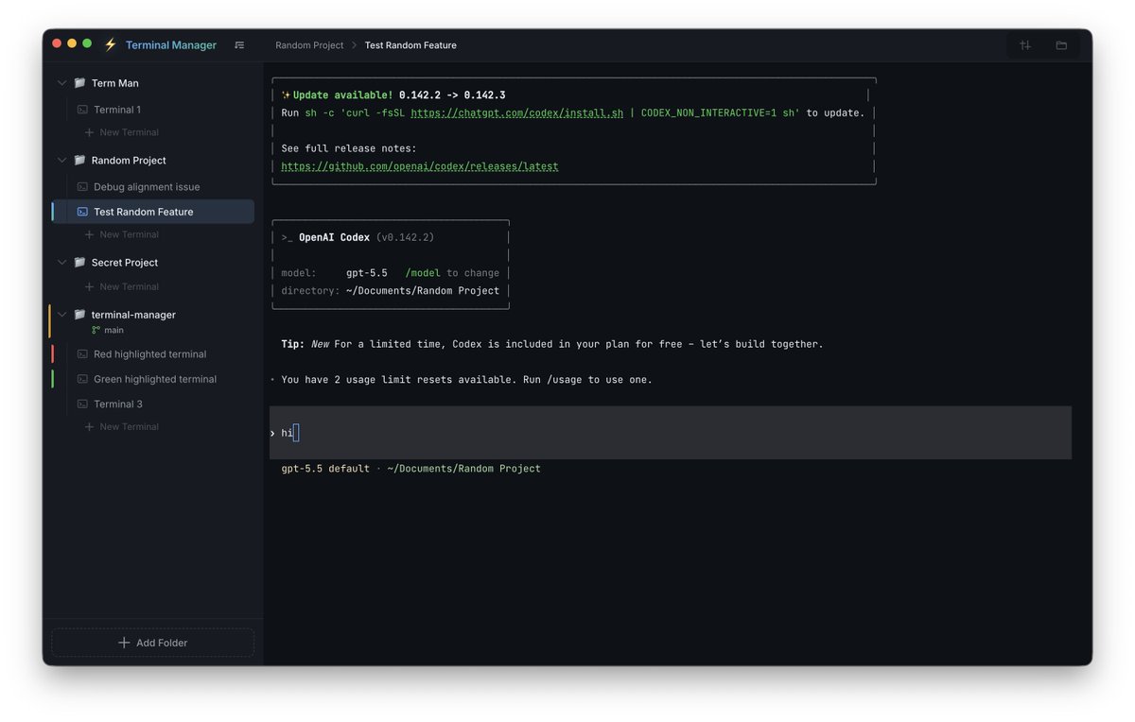Click the yellow macOS minimize button
Viewport: 1135px width, 722px height.
tap(72, 43)
